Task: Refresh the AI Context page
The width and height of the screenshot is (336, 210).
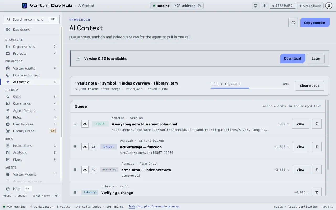Action: tap(293, 23)
